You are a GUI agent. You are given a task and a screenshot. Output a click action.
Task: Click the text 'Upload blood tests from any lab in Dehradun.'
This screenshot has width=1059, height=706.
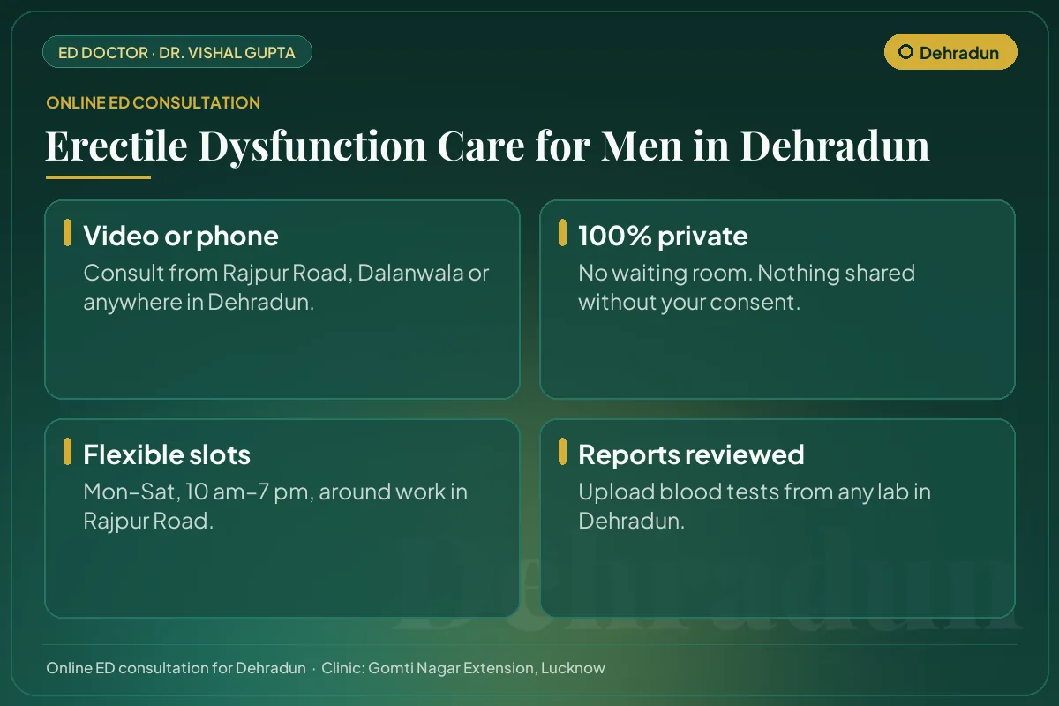coord(755,506)
